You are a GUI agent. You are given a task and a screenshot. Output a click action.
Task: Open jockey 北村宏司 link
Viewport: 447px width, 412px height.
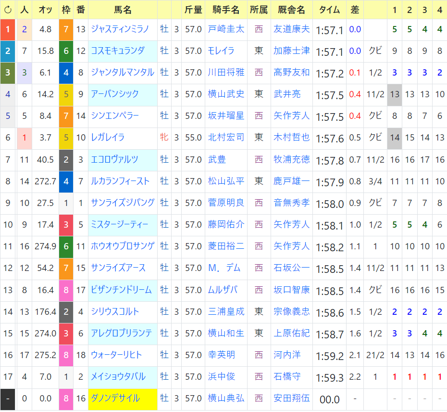point(226,138)
